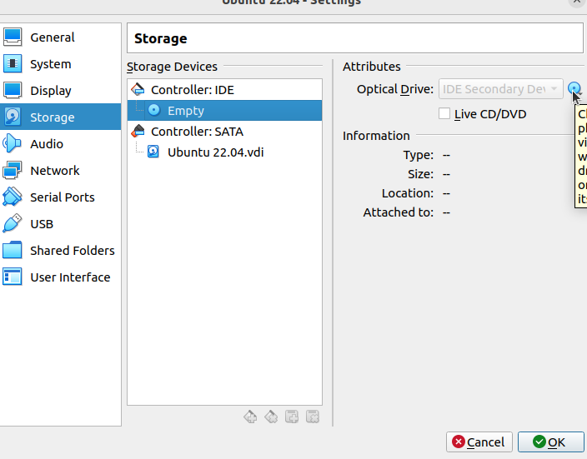Click the SATA controller icon
Viewport: 587px width, 459px height.
(138, 131)
